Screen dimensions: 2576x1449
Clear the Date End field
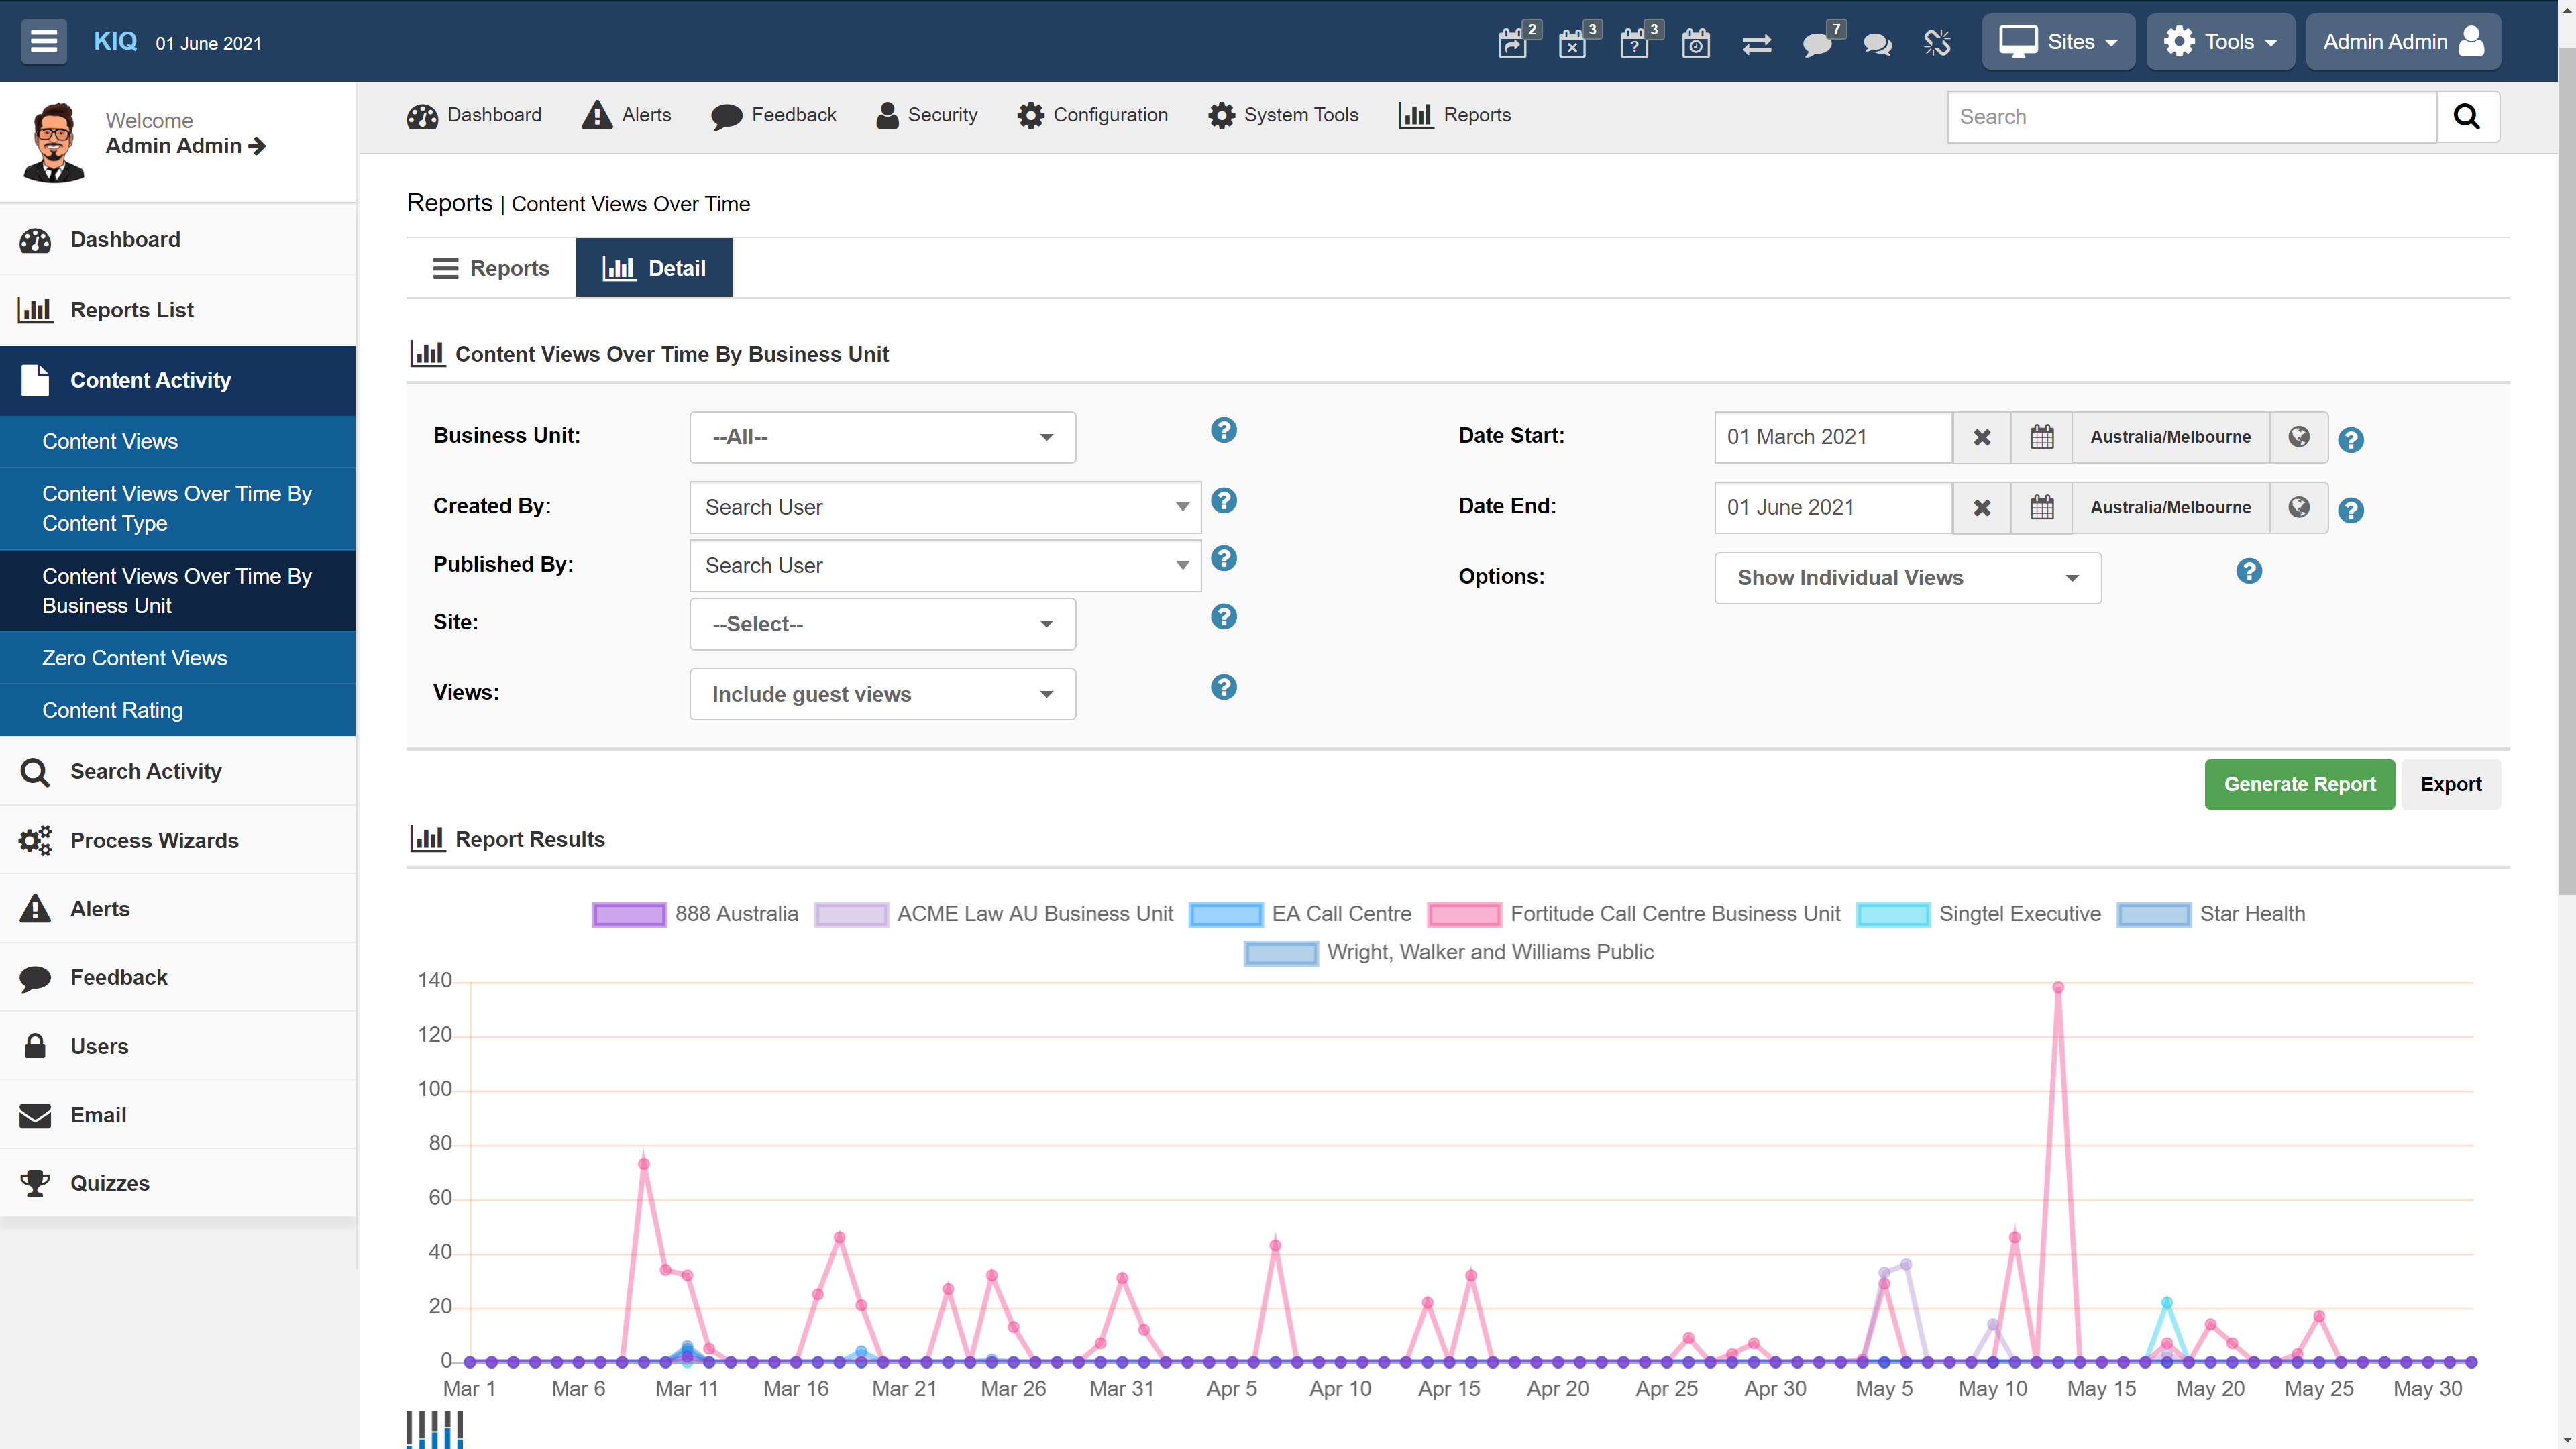(x=1981, y=508)
